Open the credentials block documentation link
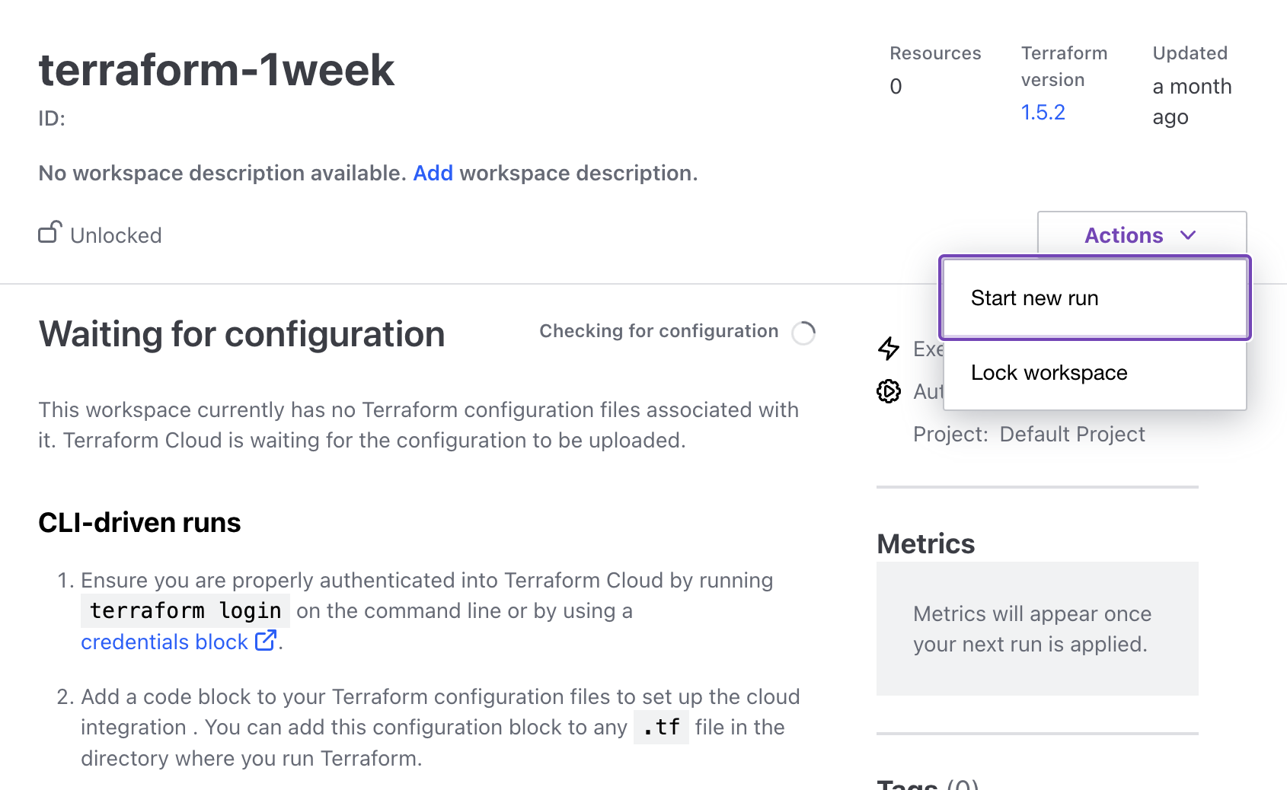The width and height of the screenshot is (1287, 790). click(164, 642)
